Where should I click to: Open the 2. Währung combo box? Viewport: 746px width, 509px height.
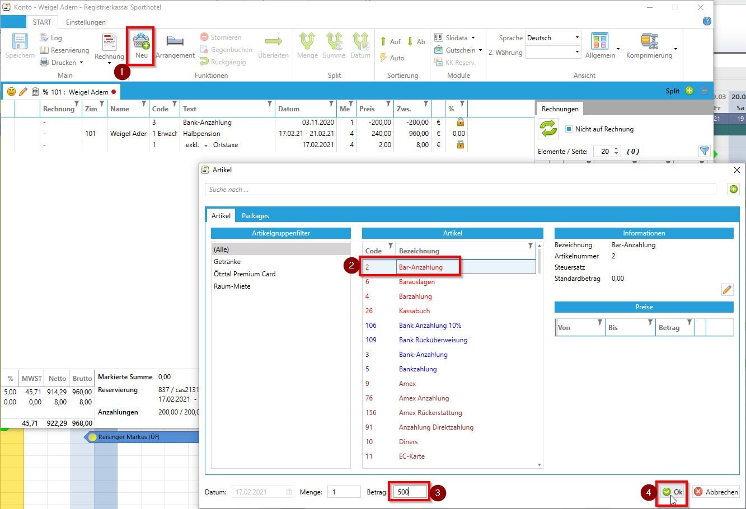point(553,52)
